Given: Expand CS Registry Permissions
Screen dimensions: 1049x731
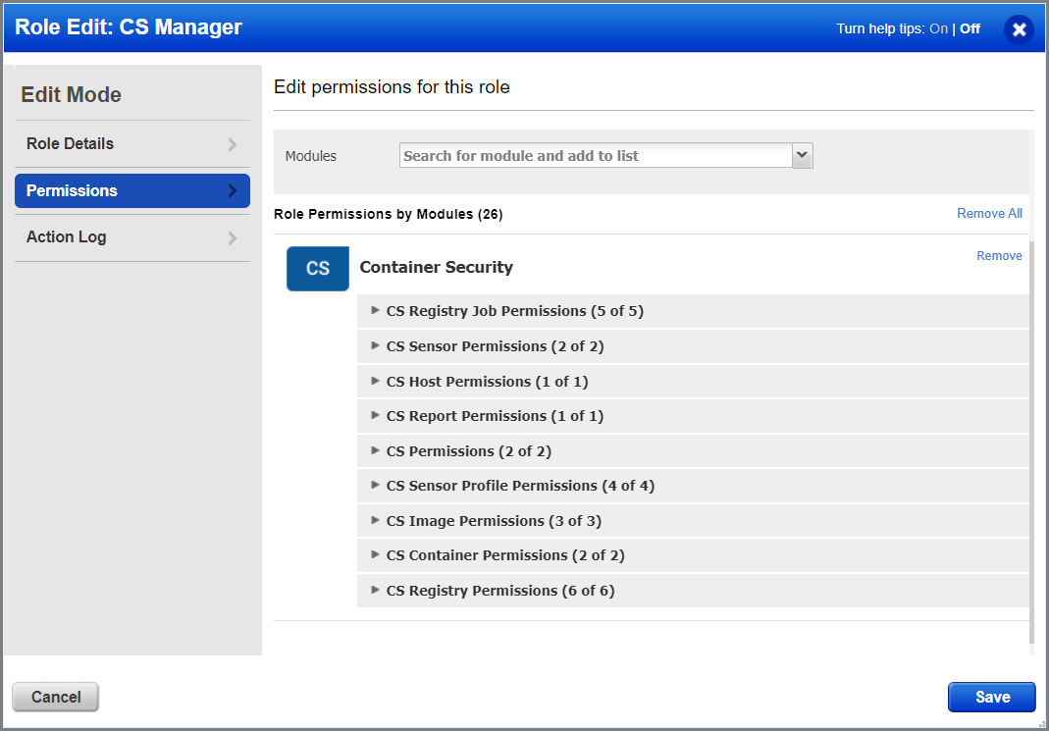Looking at the screenshot, I should [375, 590].
